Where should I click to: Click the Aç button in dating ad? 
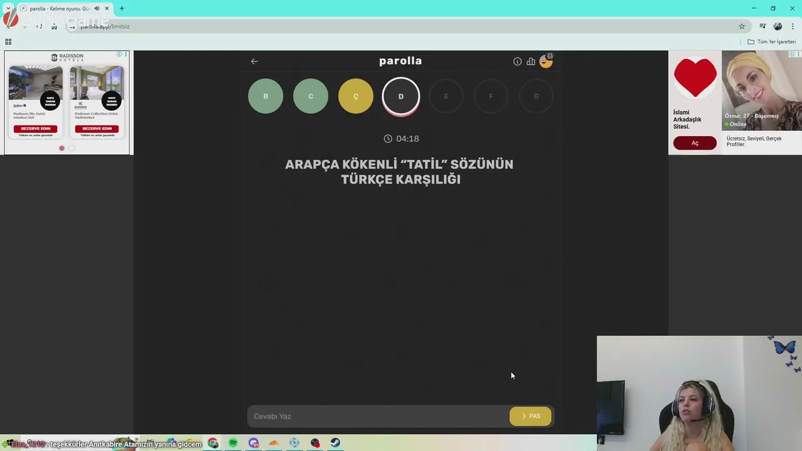tap(695, 143)
